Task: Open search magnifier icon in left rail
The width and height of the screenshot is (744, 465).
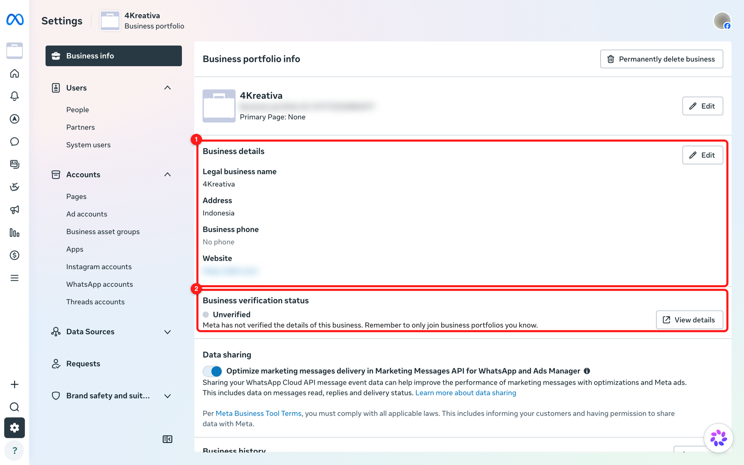Action: 14,407
